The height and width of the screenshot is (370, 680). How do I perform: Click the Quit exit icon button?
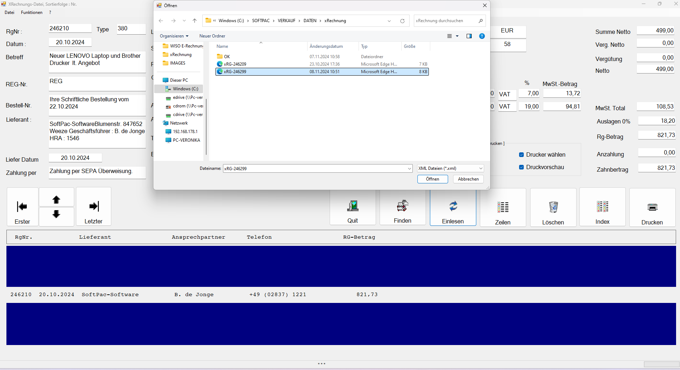coord(353,207)
